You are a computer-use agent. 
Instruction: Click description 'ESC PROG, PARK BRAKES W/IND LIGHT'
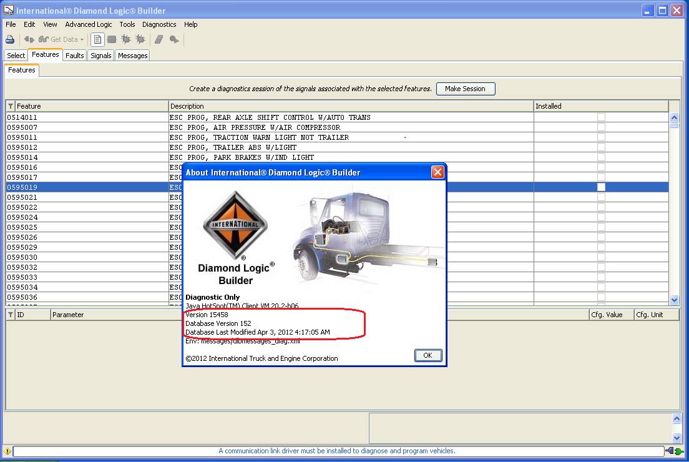click(x=242, y=157)
